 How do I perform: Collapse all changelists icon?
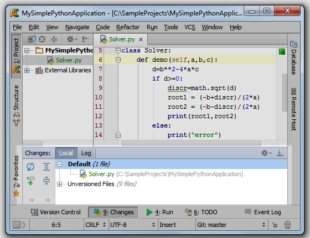coord(46,181)
